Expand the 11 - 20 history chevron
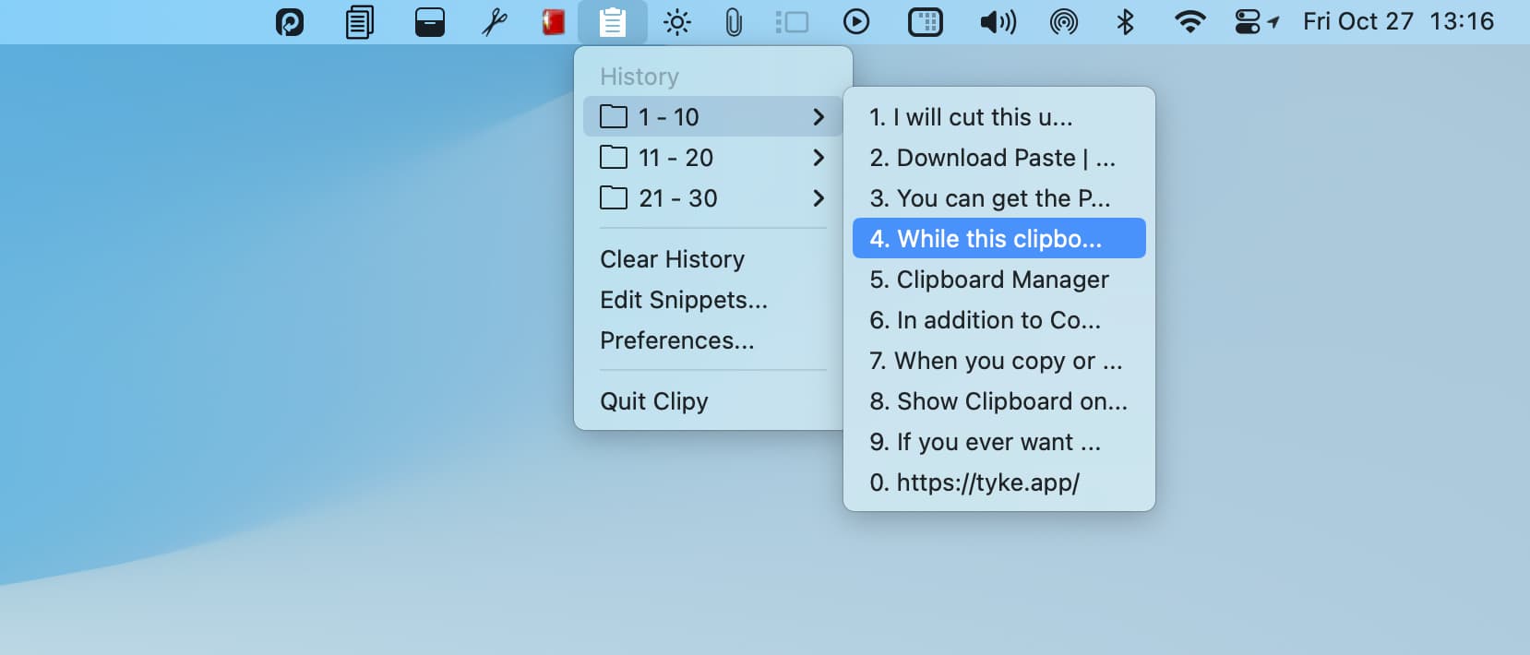The height and width of the screenshot is (655, 1530). point(819,157)
